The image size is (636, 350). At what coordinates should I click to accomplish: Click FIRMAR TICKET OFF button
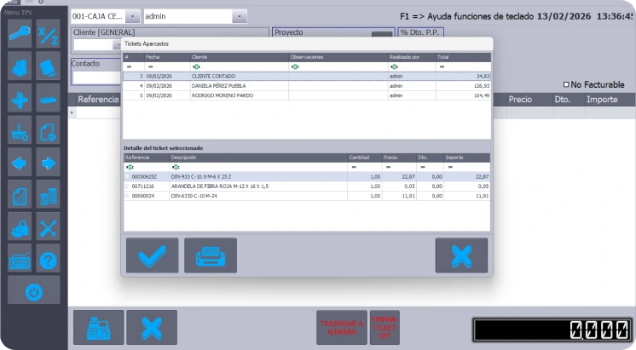(x=384, y=327)
